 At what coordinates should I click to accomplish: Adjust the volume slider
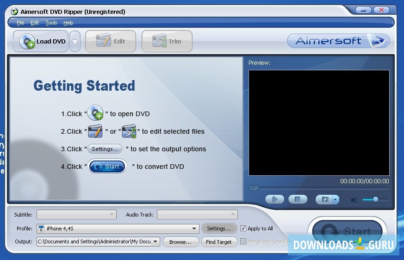click(x=375, y=199)
